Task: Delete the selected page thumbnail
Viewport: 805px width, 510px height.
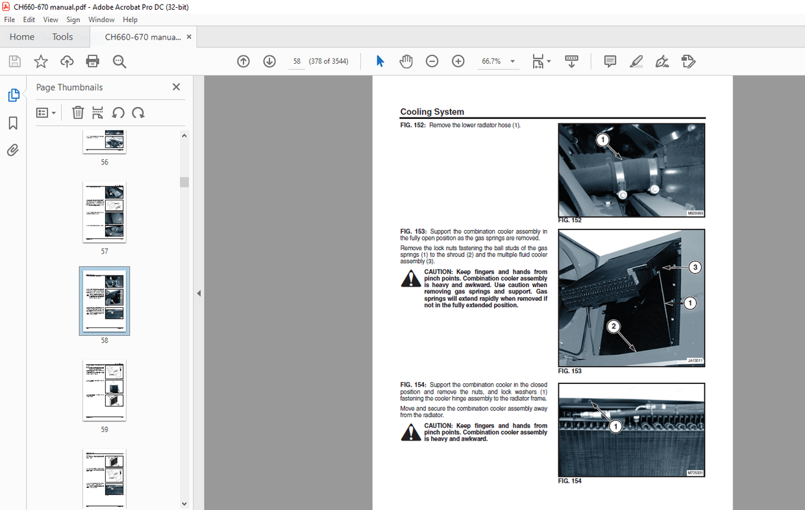Action: pyautogui.click(x=77, y=112)
